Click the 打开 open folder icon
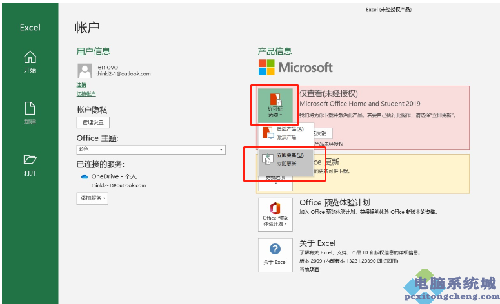This screenshot has width=500, height=304. (30, 159)
